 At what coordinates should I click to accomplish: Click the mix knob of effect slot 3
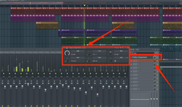154,64
